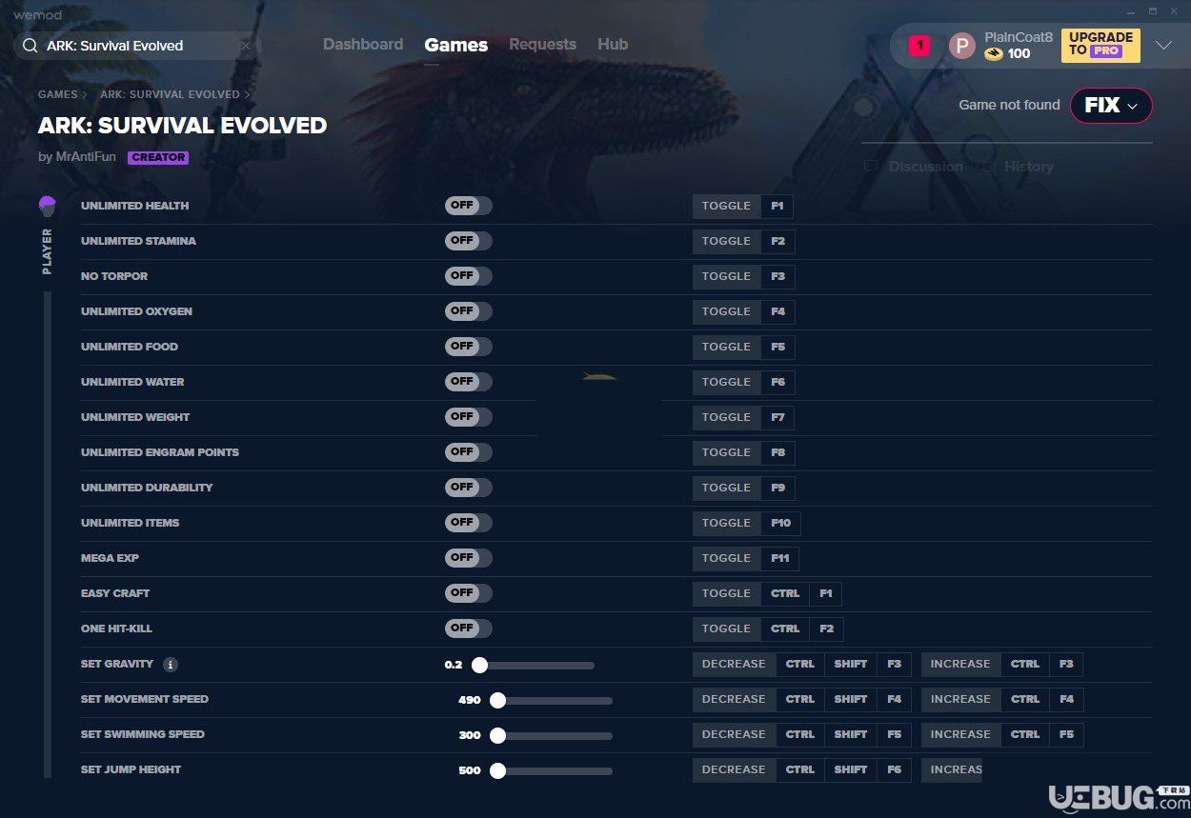
Task: Enable Unlimited Engram Points
Action: click(x=468, y=452)
